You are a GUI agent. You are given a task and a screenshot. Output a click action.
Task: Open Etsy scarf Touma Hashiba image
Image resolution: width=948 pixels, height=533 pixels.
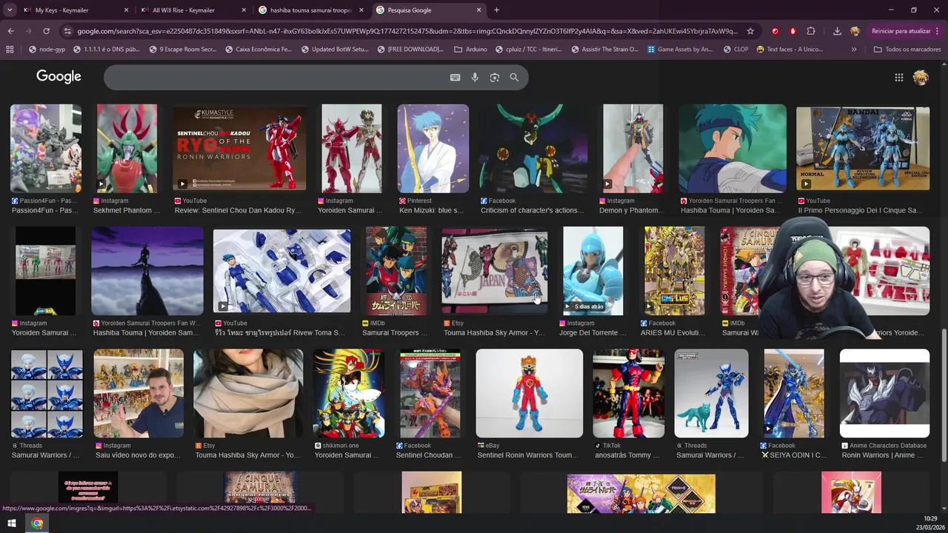[x=248, y=393]
